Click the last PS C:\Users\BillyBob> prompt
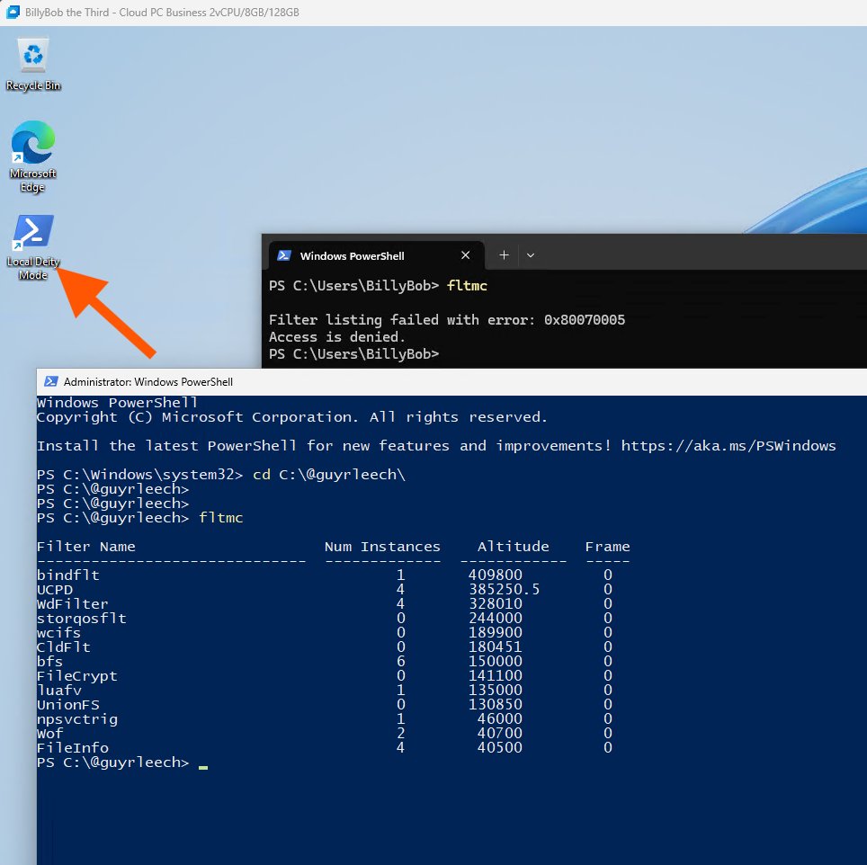867x865 pixels. pos(353,353)
